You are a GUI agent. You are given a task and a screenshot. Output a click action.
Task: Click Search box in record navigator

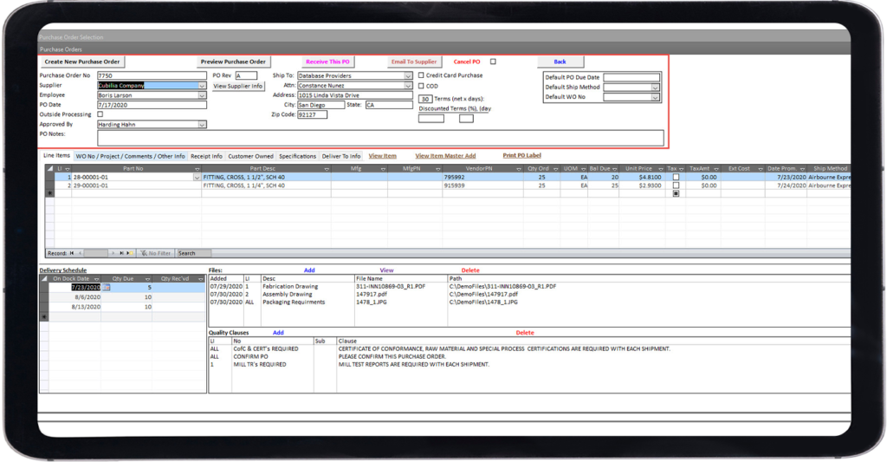(194, 253)
